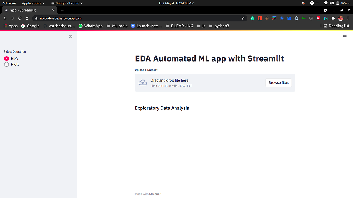Open a new browser tab with the plus
The width and height of the screenshot is (353, 198).
(62, 10)
